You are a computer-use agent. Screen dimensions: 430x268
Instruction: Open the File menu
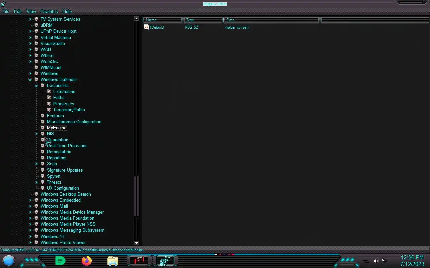(x=6, y=11)
